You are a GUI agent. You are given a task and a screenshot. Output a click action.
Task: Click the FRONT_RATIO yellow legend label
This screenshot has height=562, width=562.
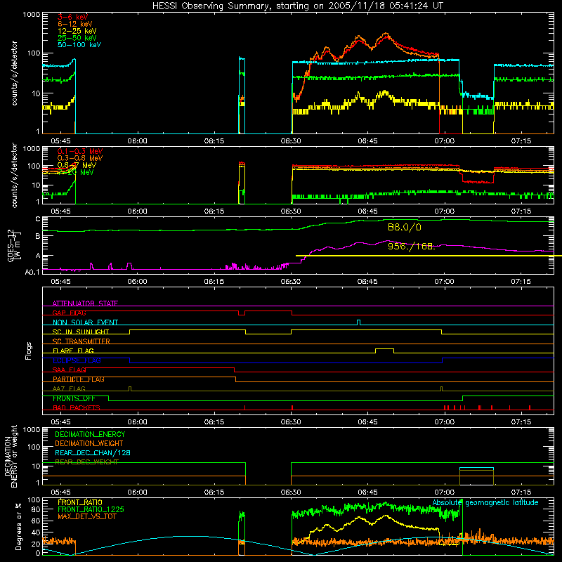pyautogui.click(x=80, y=502)
